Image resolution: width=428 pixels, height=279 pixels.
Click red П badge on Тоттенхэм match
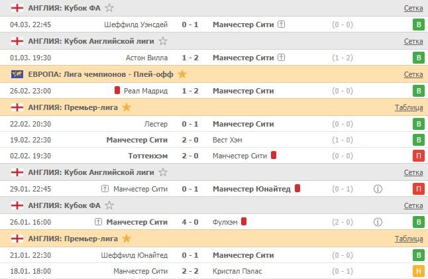[418, 156]
